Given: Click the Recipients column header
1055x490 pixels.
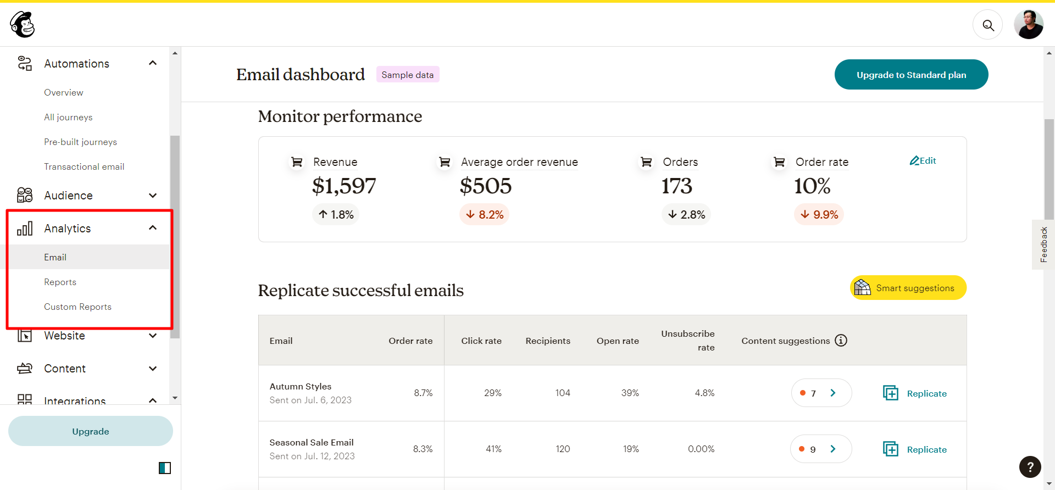Looking at the screenshot, I should pyautogui.click(x=548, y=341).
